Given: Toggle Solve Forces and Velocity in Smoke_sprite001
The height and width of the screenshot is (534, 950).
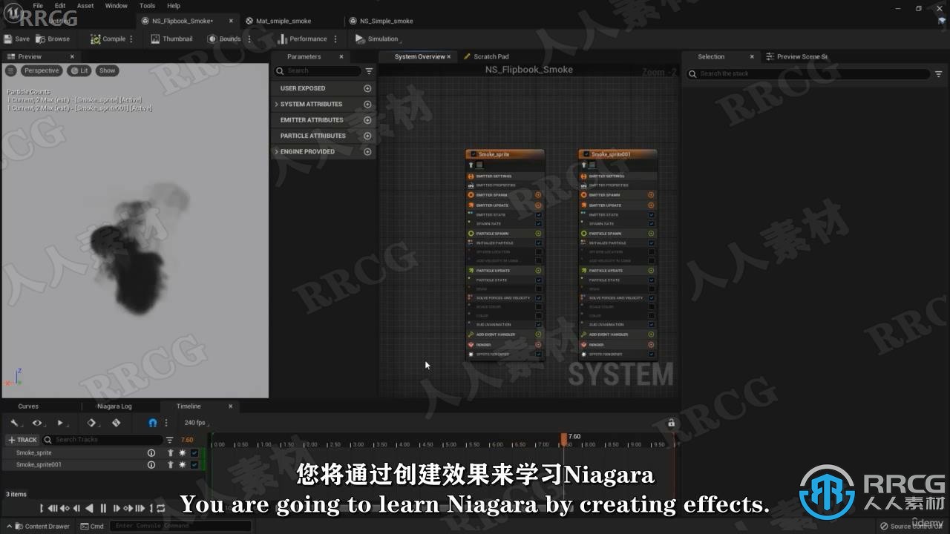Looking at the screenshot, I should pyautogui.click(x=651, y=298).
